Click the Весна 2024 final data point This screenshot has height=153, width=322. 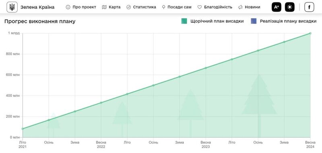[x=310, y=33]
